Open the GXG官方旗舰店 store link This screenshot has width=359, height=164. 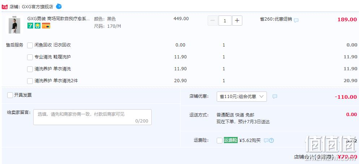coord(38,6)
